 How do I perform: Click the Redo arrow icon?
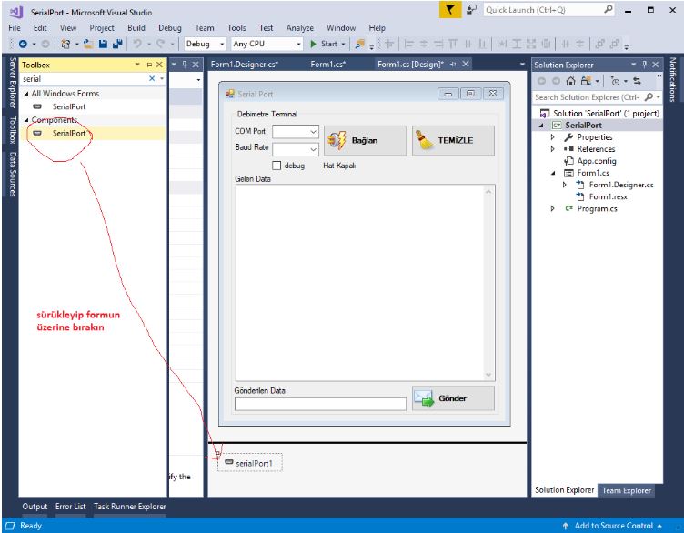(x=160, y=44)
